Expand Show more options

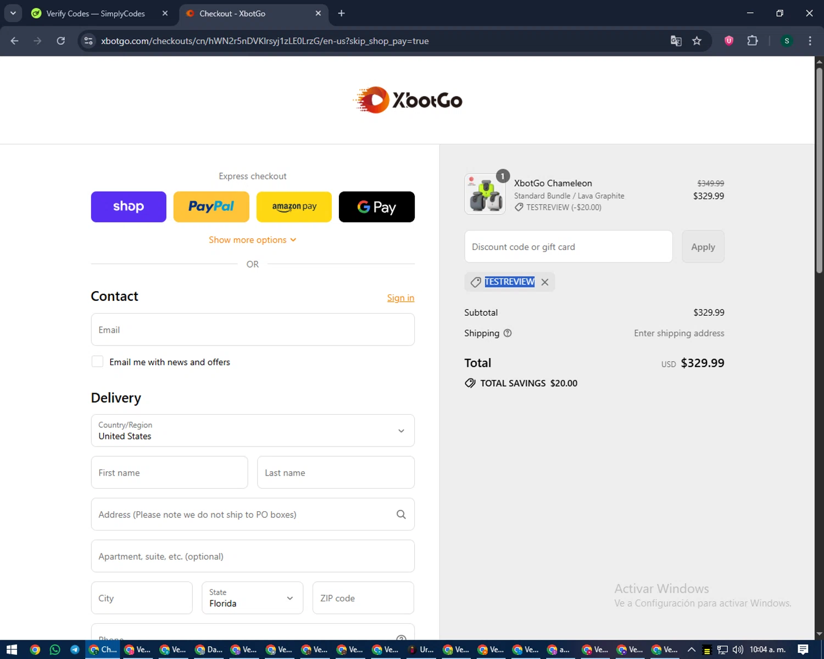pos(253,240)
